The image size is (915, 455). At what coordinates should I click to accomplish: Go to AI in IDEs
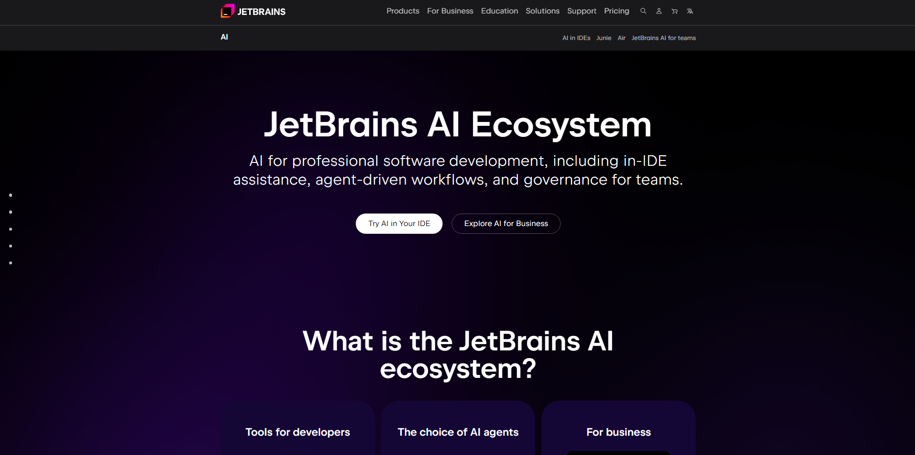(x=577, y=38)
